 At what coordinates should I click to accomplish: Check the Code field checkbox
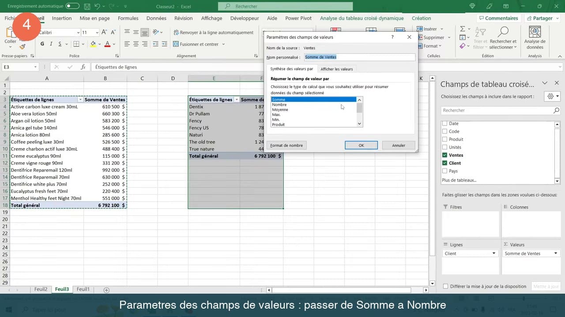pos(444,132)
